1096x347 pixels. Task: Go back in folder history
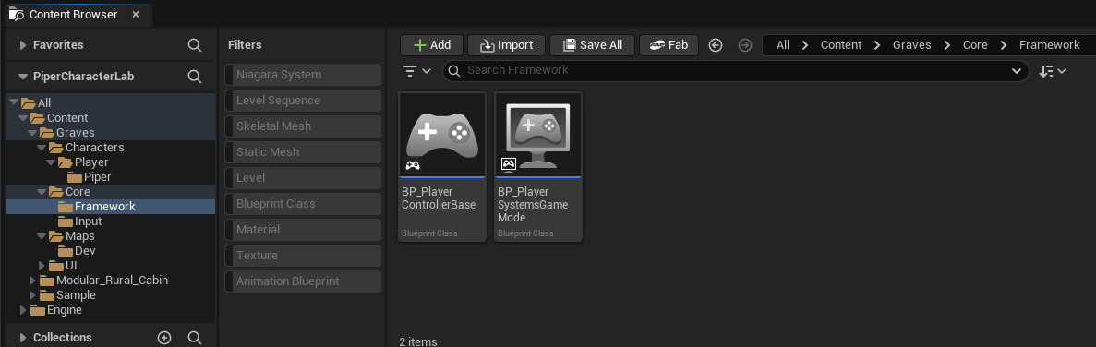tap(715, 45)
